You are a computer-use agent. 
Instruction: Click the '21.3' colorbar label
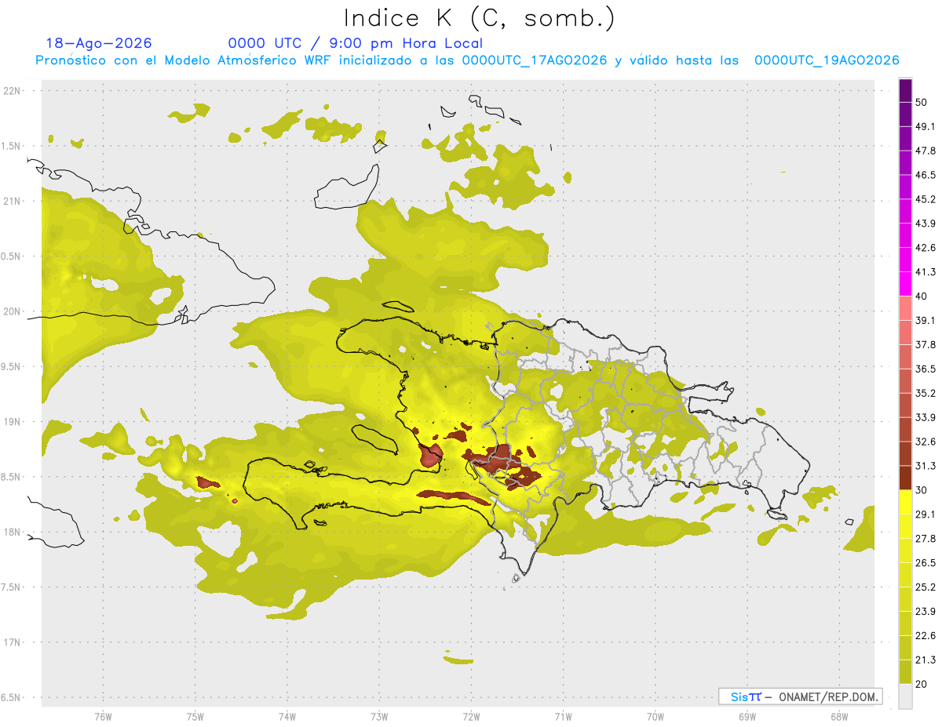[926, 660]
